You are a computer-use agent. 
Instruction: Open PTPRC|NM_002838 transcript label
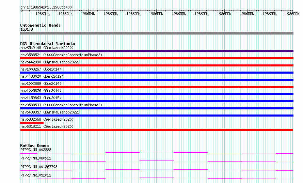(36, 150)
